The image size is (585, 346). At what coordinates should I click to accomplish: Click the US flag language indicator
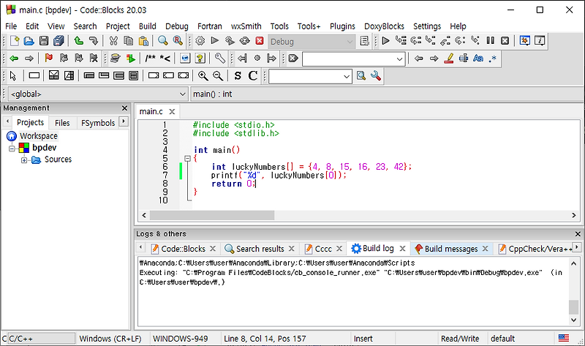(x=564, y=338)
